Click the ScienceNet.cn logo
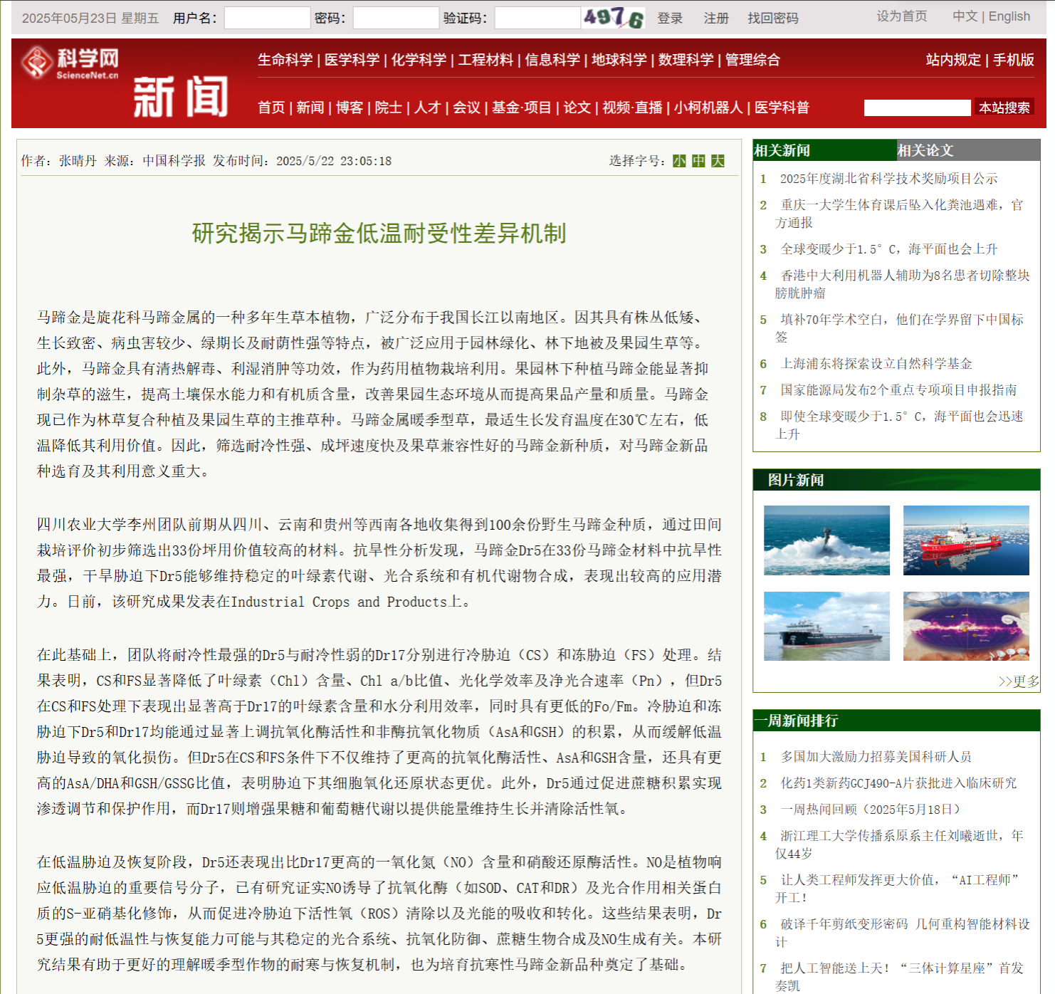Screen dimensions: 1055x994 pyautogui.click(x=70, y=63)
